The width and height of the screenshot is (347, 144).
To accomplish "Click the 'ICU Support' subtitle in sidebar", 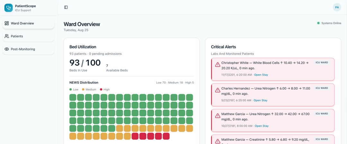I will pyautogui.click(x=23, y=10).
